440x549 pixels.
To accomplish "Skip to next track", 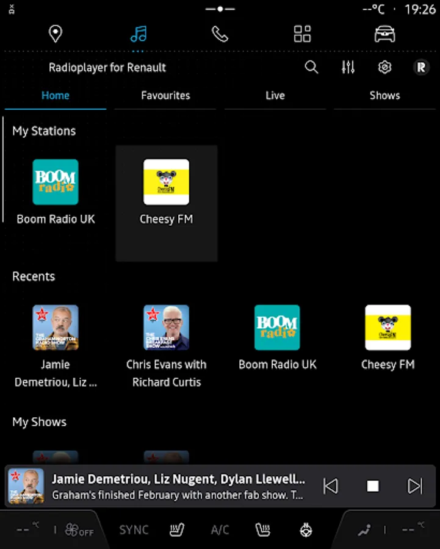I will [415, 486].
